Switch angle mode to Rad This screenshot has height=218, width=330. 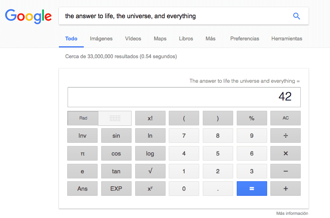(x=83, y=118)
